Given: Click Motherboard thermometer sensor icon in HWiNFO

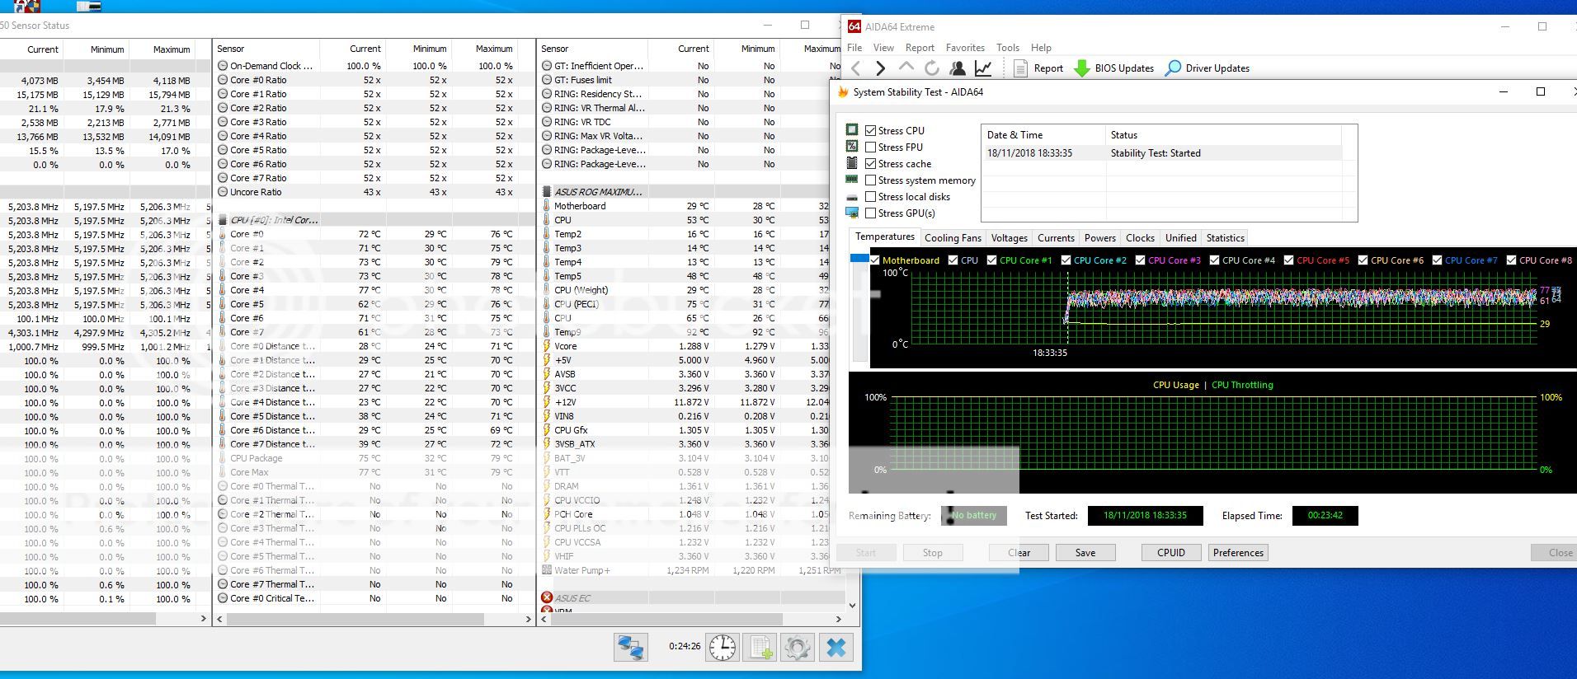Looking at the screenshot, I should (x=546, y=206).
